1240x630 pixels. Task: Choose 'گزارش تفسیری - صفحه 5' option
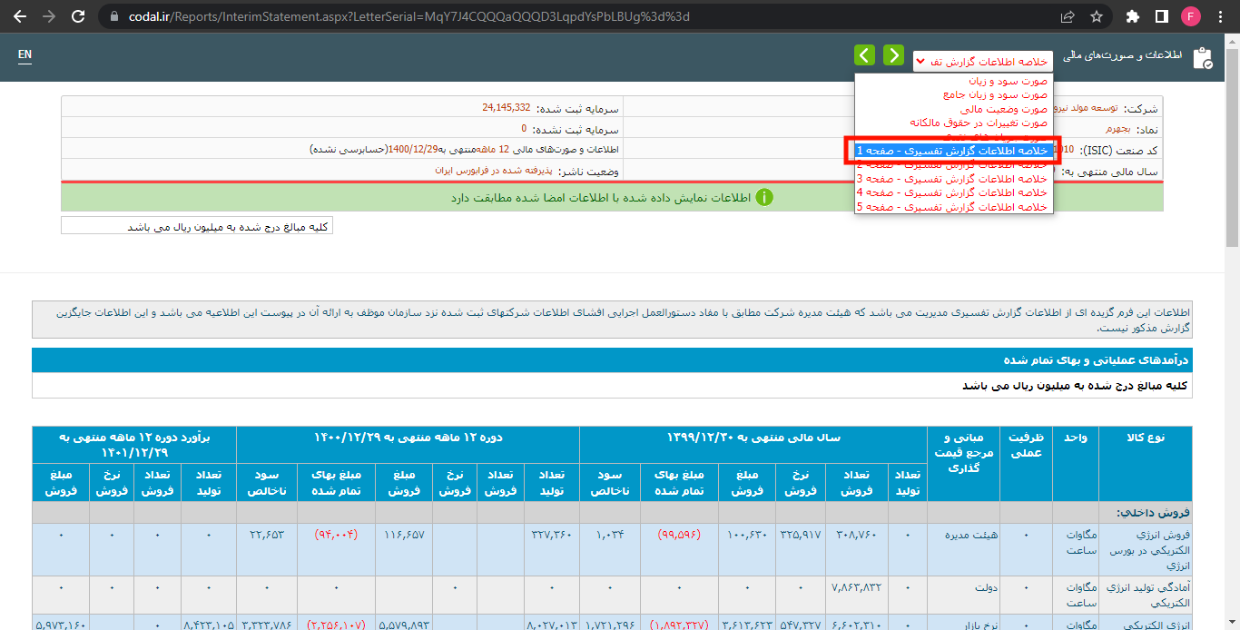tap(951, 207)
